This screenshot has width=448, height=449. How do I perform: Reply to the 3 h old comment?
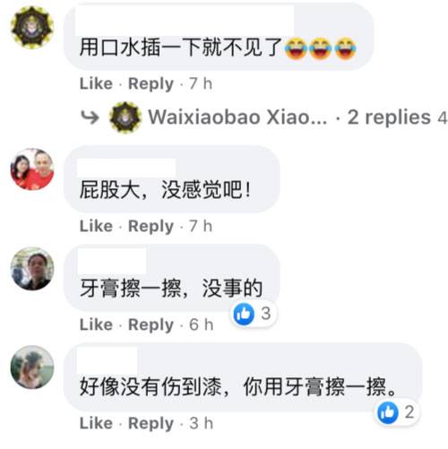click(x=151, y=423)
